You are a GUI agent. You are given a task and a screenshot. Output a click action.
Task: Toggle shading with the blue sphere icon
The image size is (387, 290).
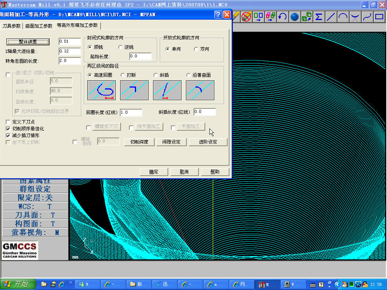(x=294, y=17)
